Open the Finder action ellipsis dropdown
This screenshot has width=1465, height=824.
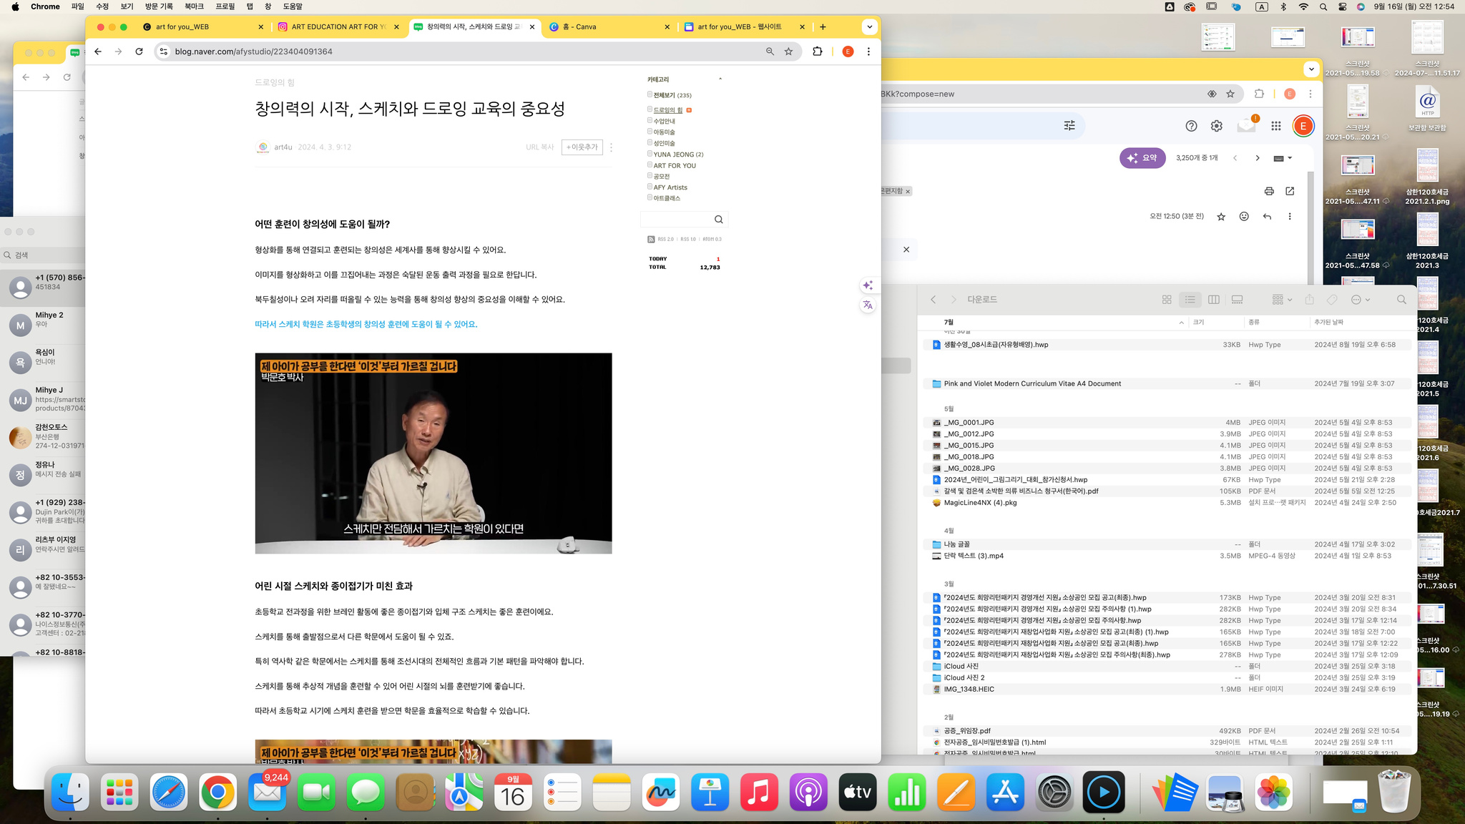click(x=1360, y=300)
